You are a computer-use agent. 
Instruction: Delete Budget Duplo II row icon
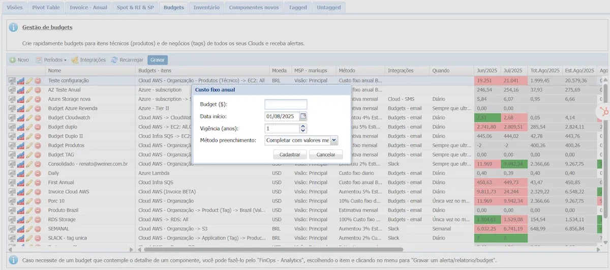coord(38,136)
